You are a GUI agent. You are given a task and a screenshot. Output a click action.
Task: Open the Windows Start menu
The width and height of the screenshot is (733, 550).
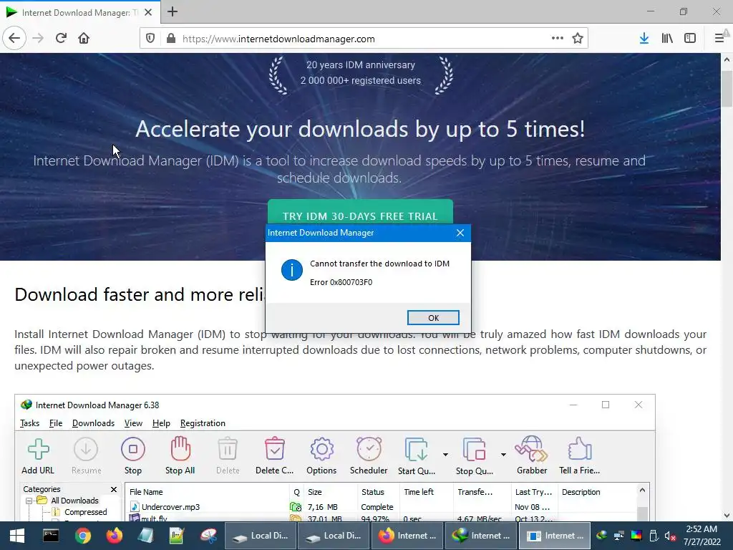[x=17, y=536]
